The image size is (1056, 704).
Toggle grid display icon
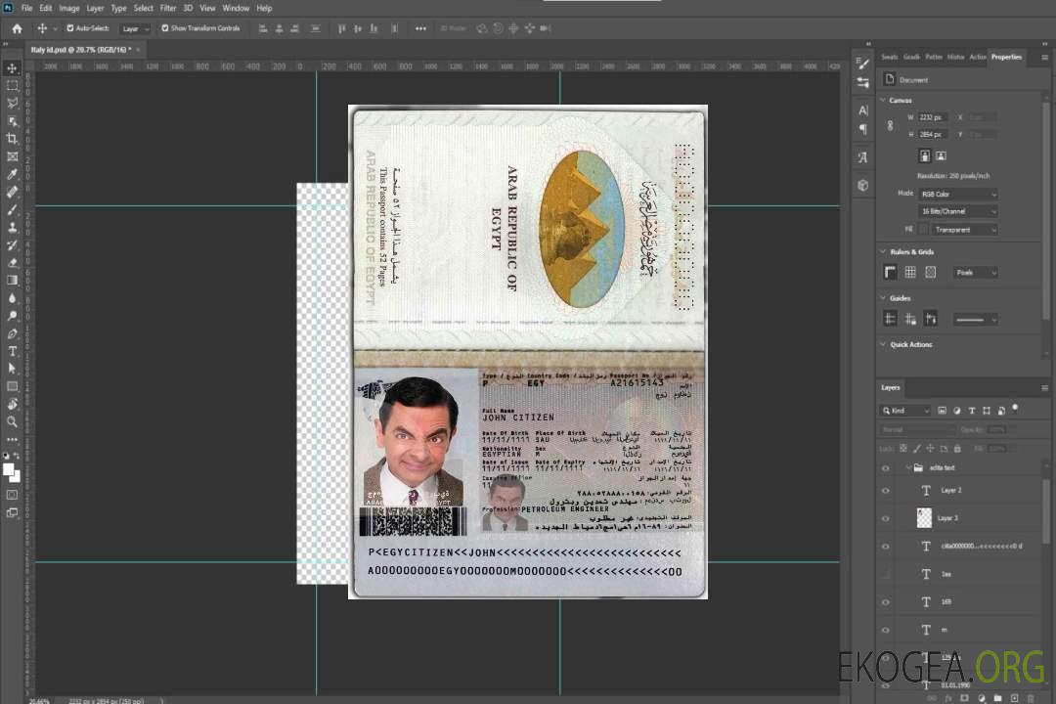point(910,272)
